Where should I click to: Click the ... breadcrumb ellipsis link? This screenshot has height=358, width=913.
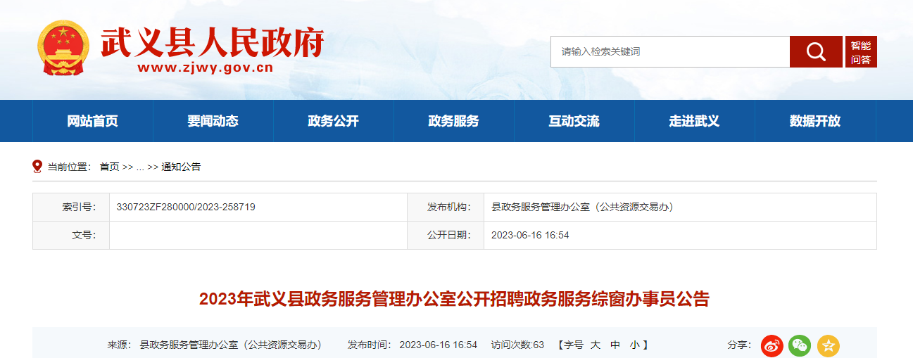tap(140, 167)
